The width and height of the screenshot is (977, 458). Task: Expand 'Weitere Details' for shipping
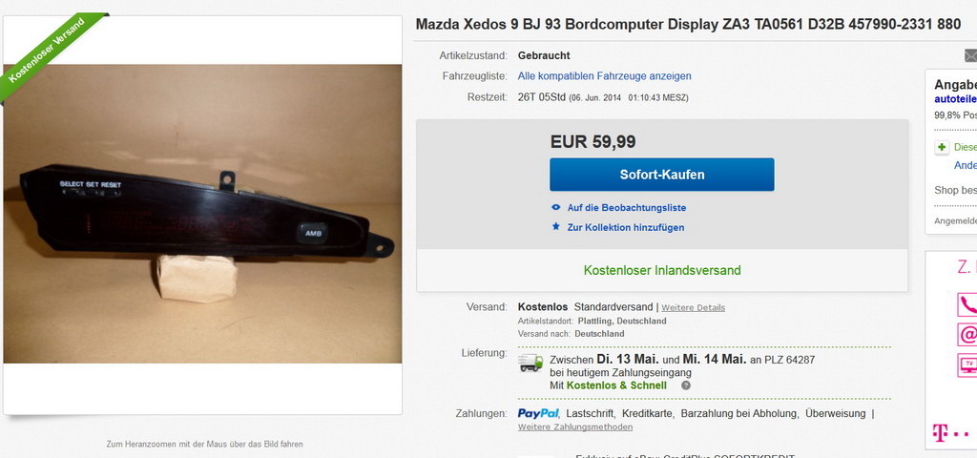click(693, 308)
